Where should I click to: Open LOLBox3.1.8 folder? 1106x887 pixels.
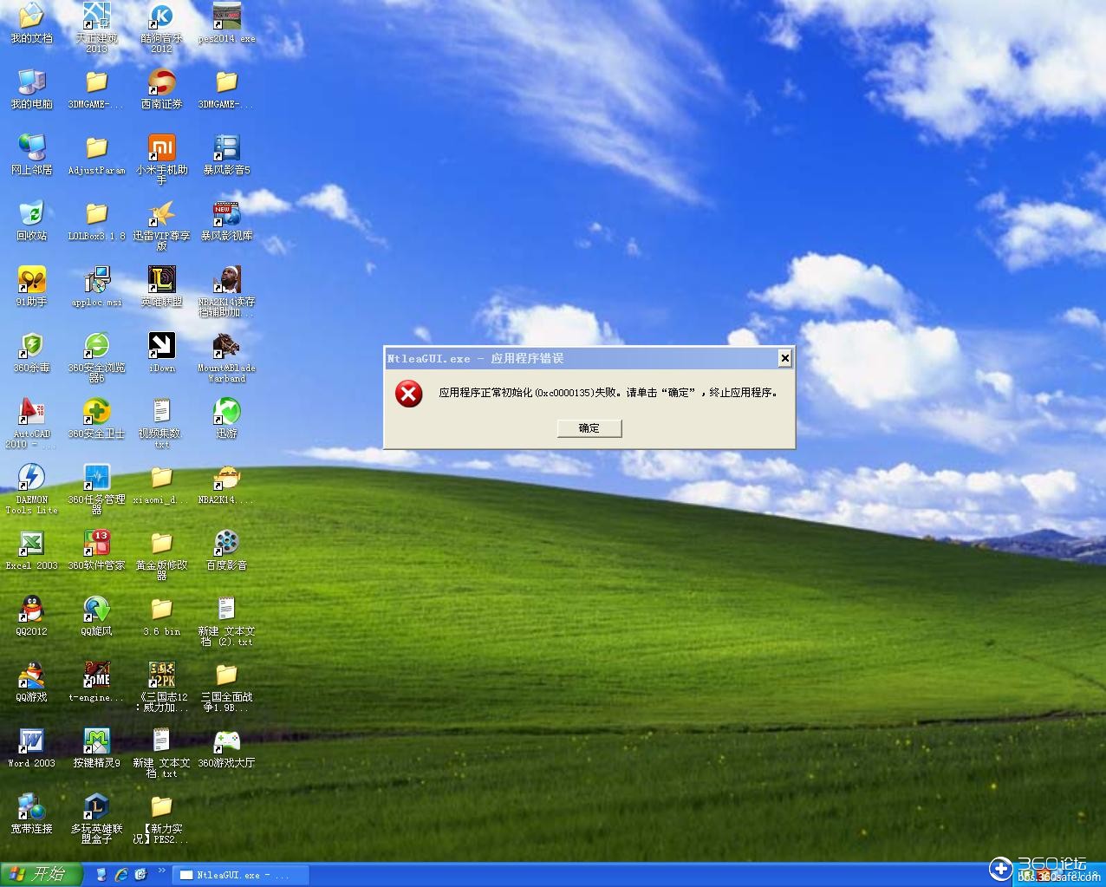96,220
